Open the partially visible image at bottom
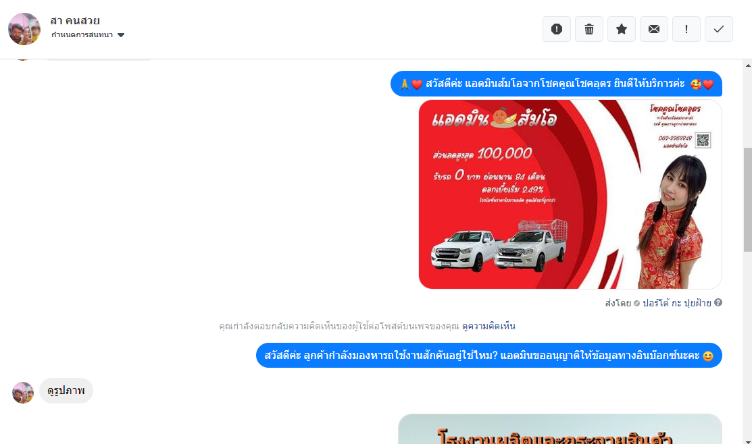Screen dimensions: 752x444 tap(560, 429)
